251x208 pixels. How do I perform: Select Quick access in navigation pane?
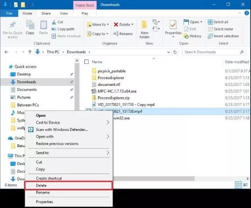pos(25,67)
